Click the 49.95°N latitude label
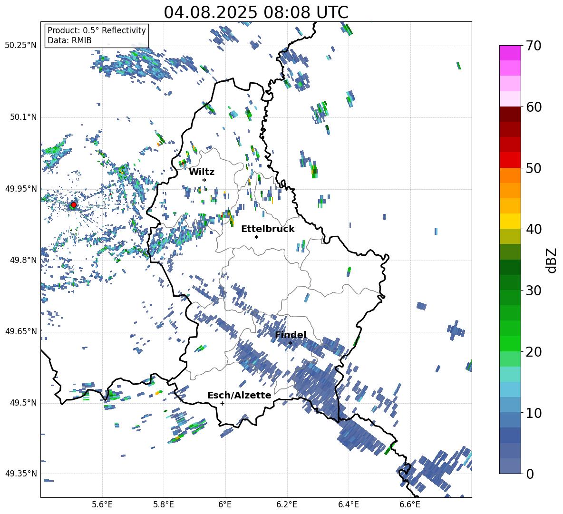 21,188
